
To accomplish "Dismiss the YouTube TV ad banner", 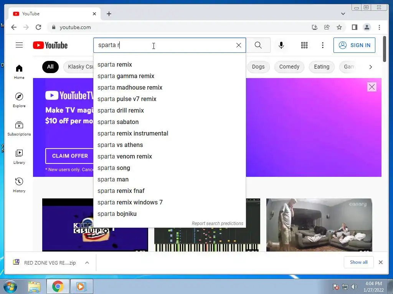I will pyautogui.click(x=372, y=87).
